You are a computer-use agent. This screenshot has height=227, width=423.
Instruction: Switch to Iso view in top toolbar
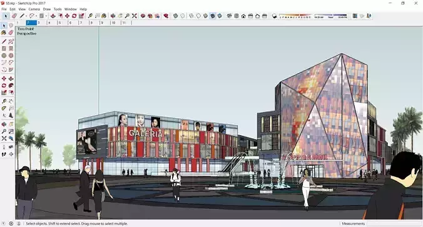229,16
